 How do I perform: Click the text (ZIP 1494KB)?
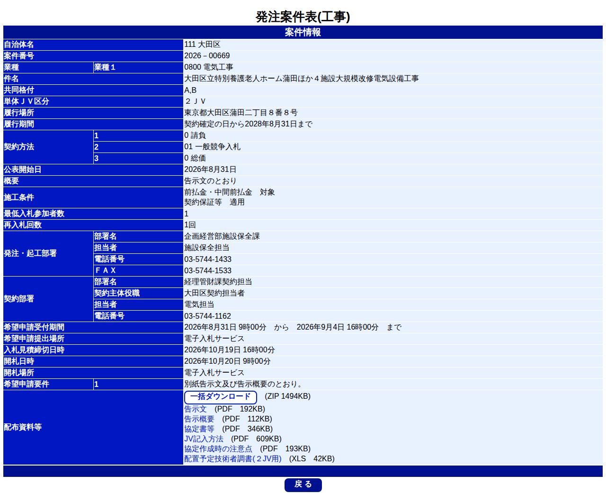[287, 396]
